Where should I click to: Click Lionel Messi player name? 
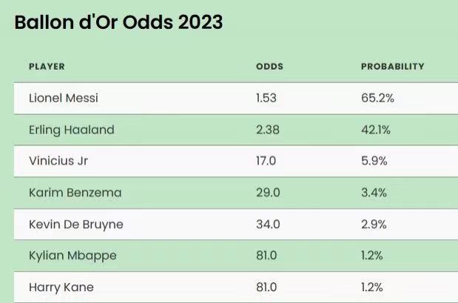tap(64, 98)
